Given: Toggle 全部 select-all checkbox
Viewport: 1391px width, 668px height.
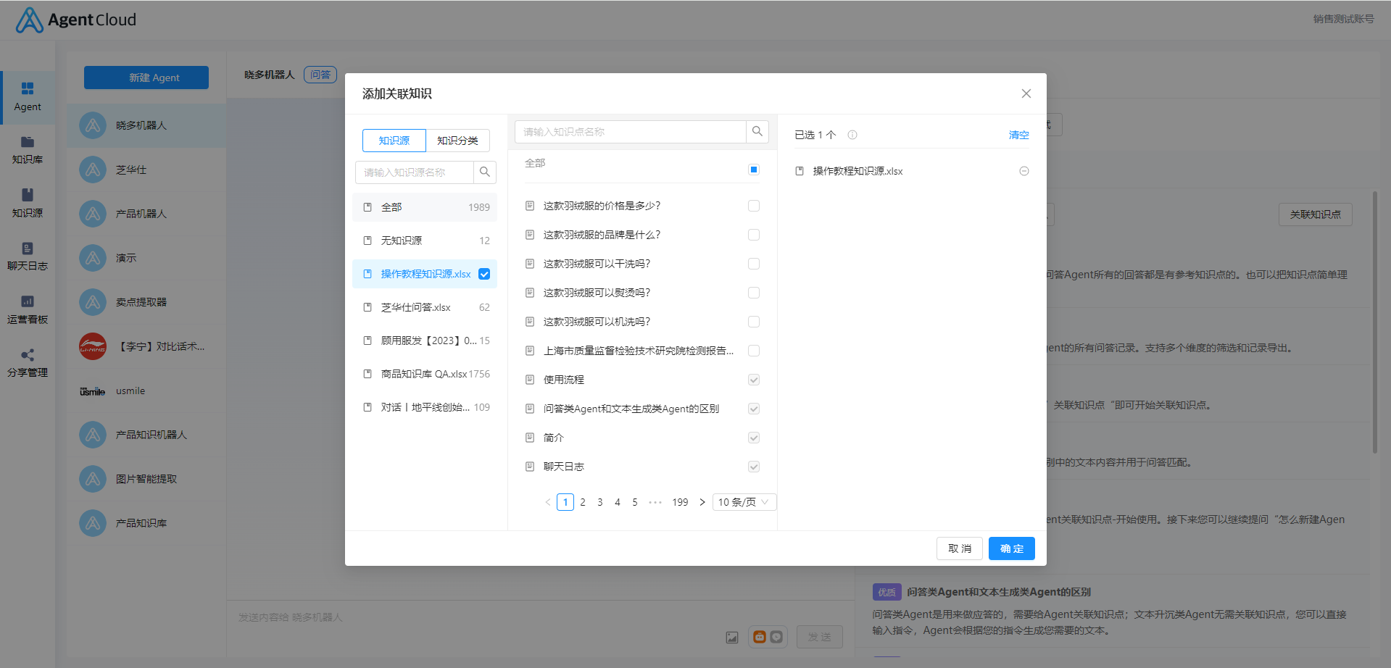Looking at the screenshot, I should pyautogui.click(x=754, y=170).
